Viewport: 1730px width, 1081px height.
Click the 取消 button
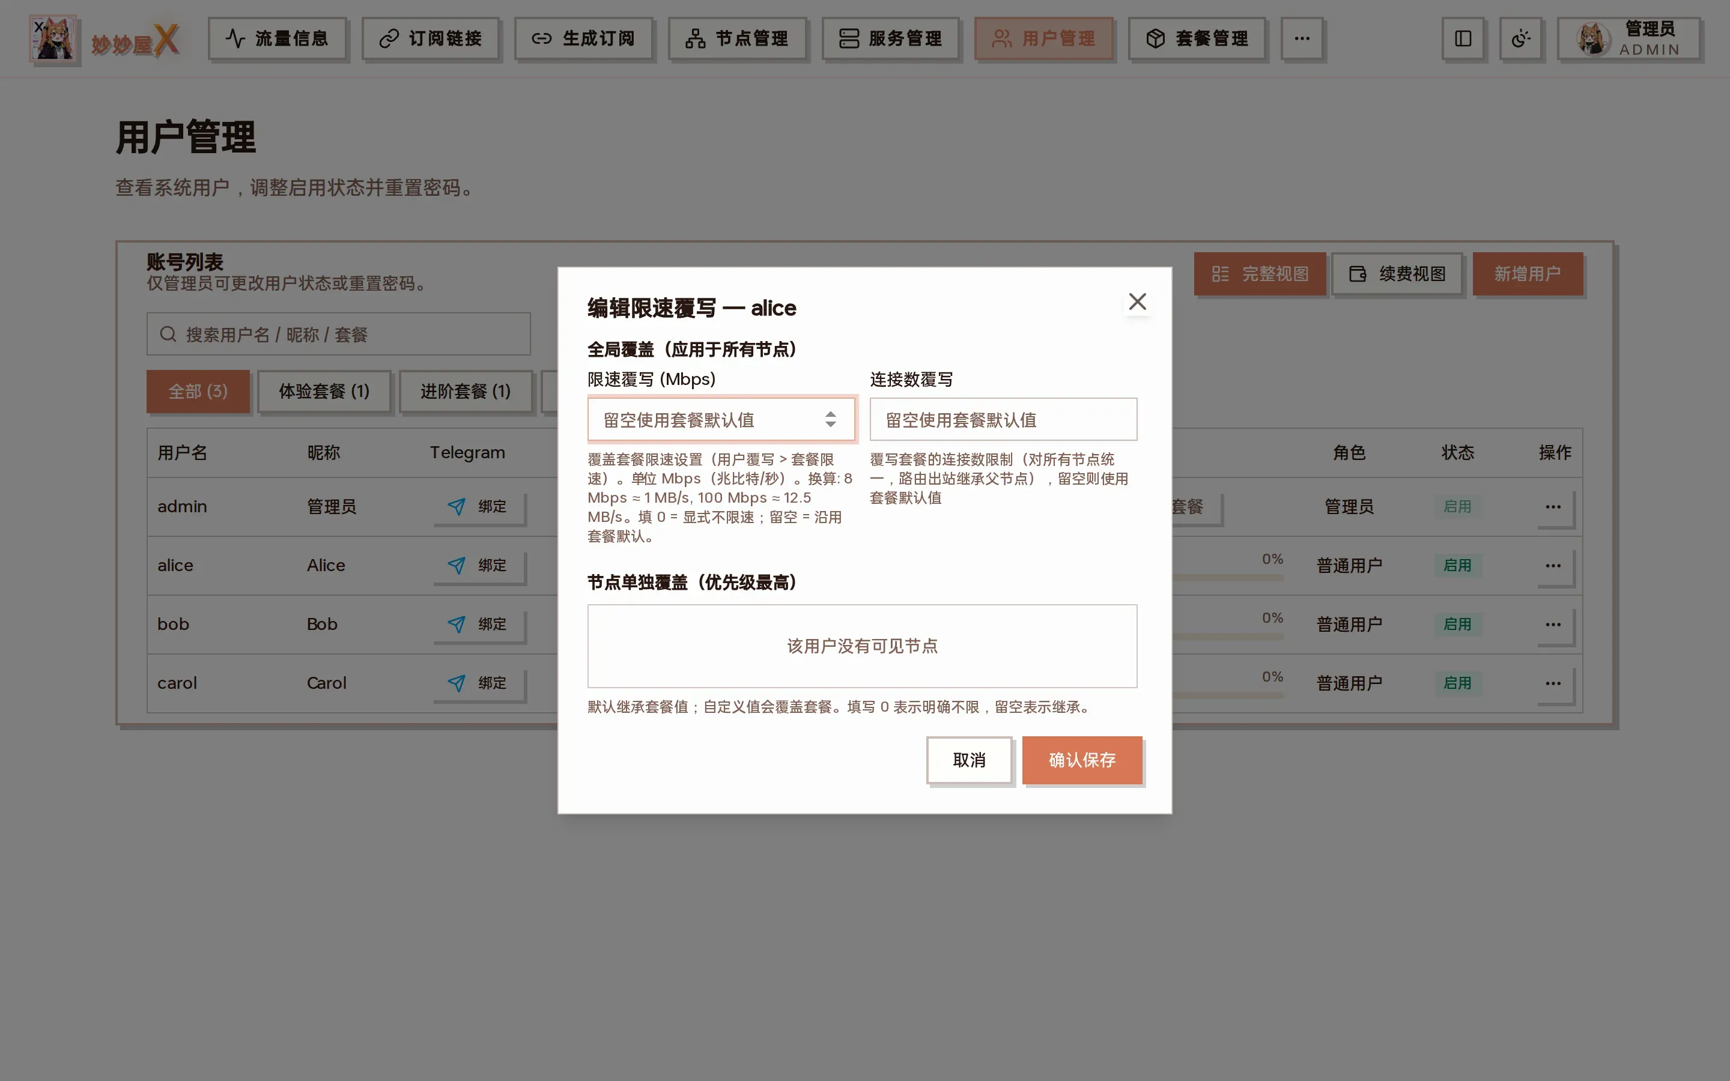969,760
